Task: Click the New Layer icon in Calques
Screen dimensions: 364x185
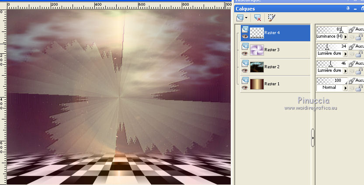Action: 240,17
